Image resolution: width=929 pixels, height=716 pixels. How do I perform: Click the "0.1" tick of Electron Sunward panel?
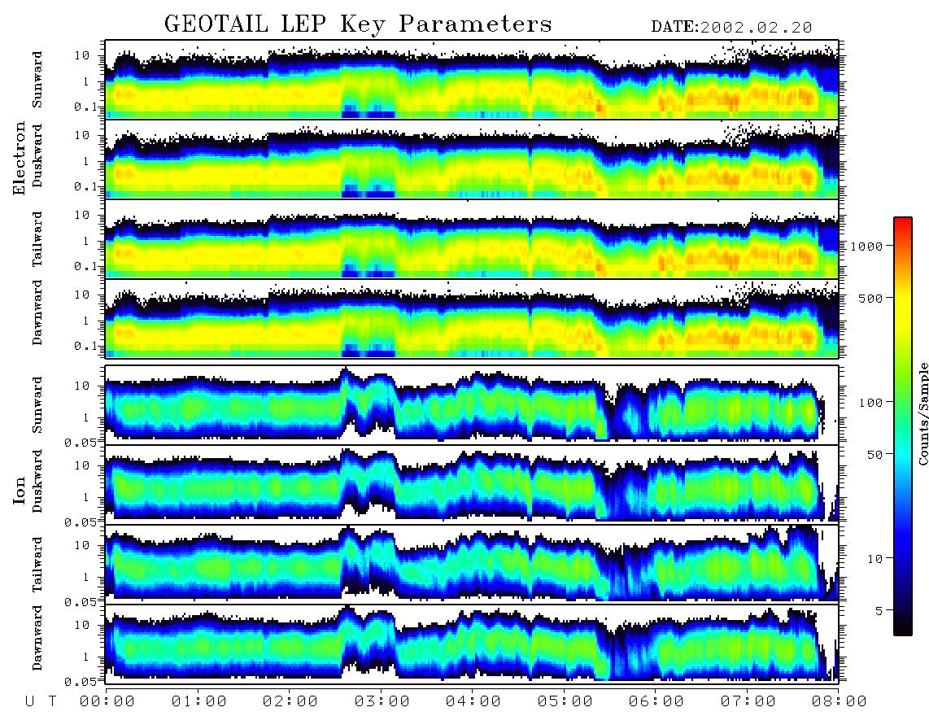pyautogui.click(x=85, y=107)
